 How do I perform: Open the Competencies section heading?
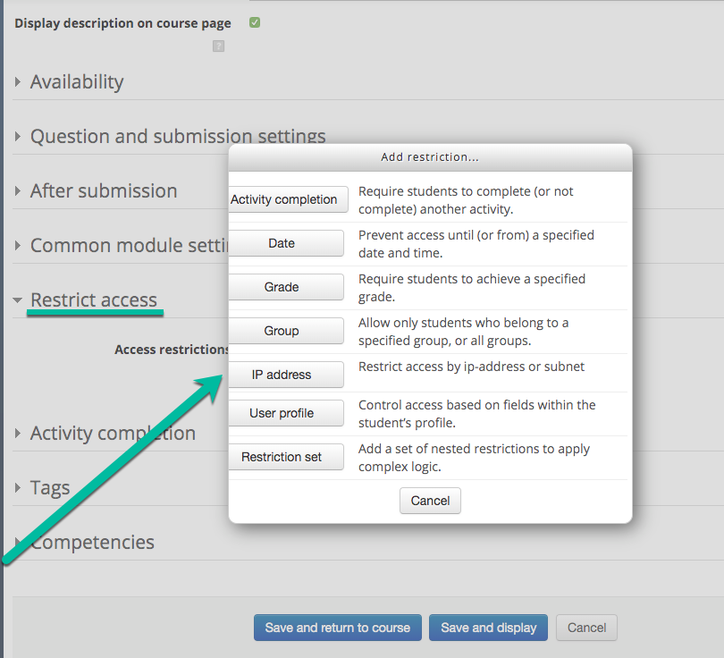(x=92, y=542)
